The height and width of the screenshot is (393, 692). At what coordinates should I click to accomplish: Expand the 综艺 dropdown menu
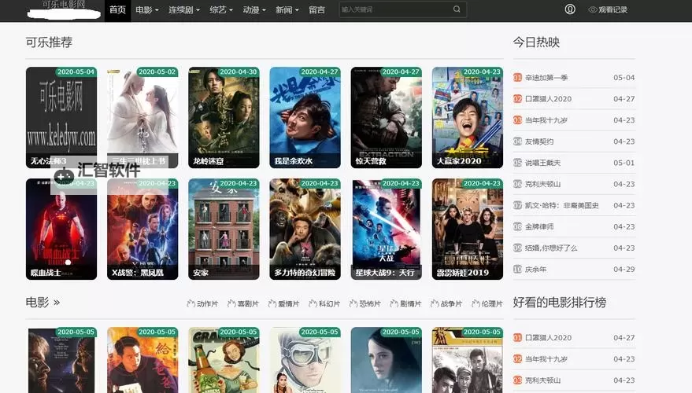[221, 9]
